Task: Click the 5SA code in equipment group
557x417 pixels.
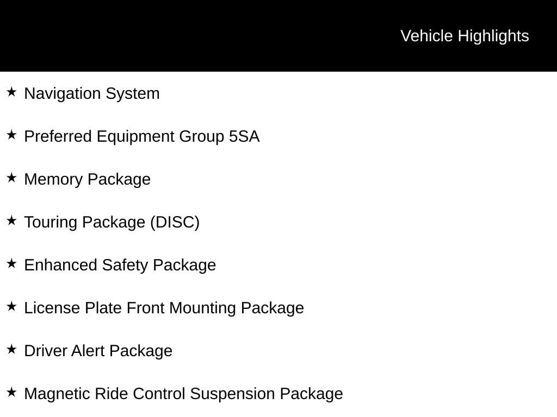Action: [x=244, y=136]
